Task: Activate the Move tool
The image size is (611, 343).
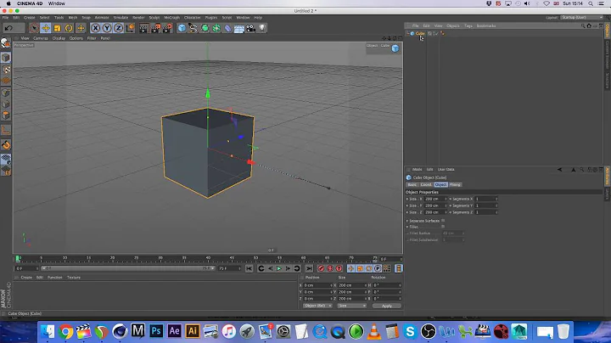Action: pos(46,28)
